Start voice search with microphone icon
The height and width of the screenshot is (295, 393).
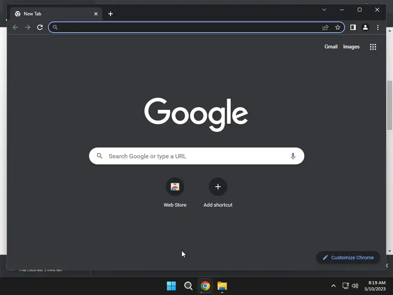(x=293, y=156)
